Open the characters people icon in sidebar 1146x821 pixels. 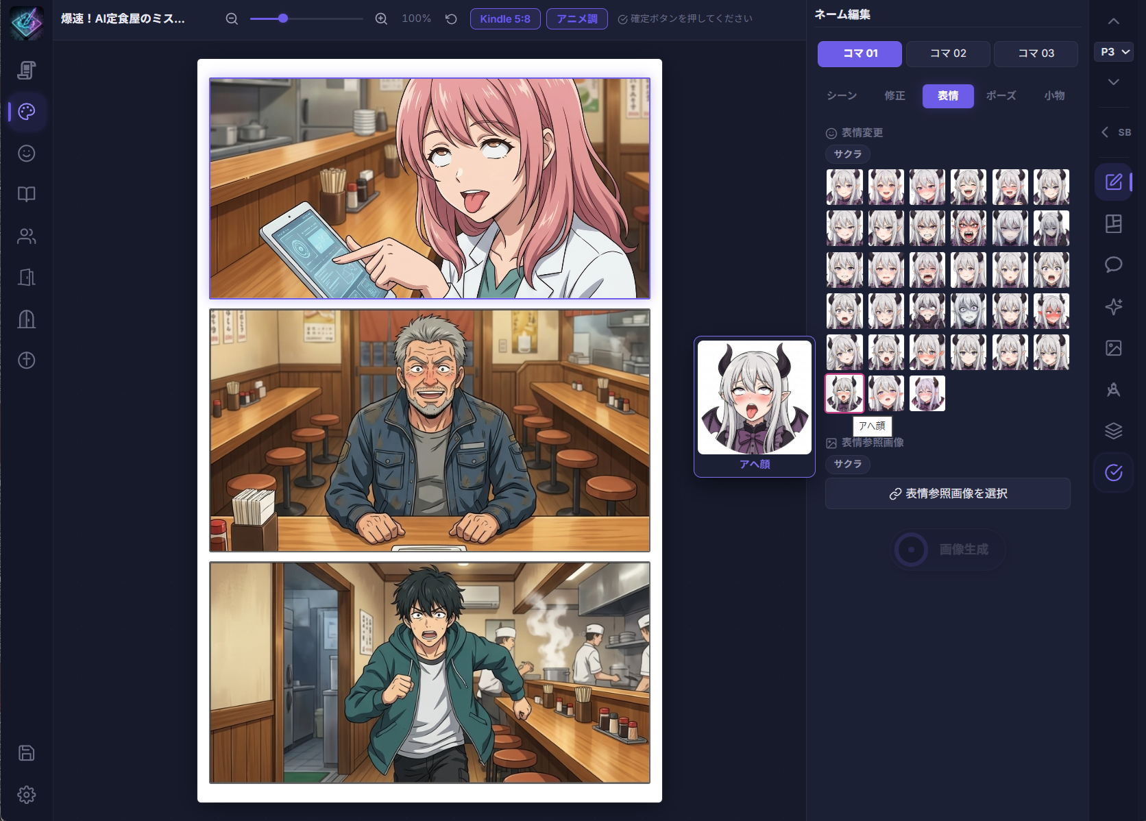tap(27, 236)
